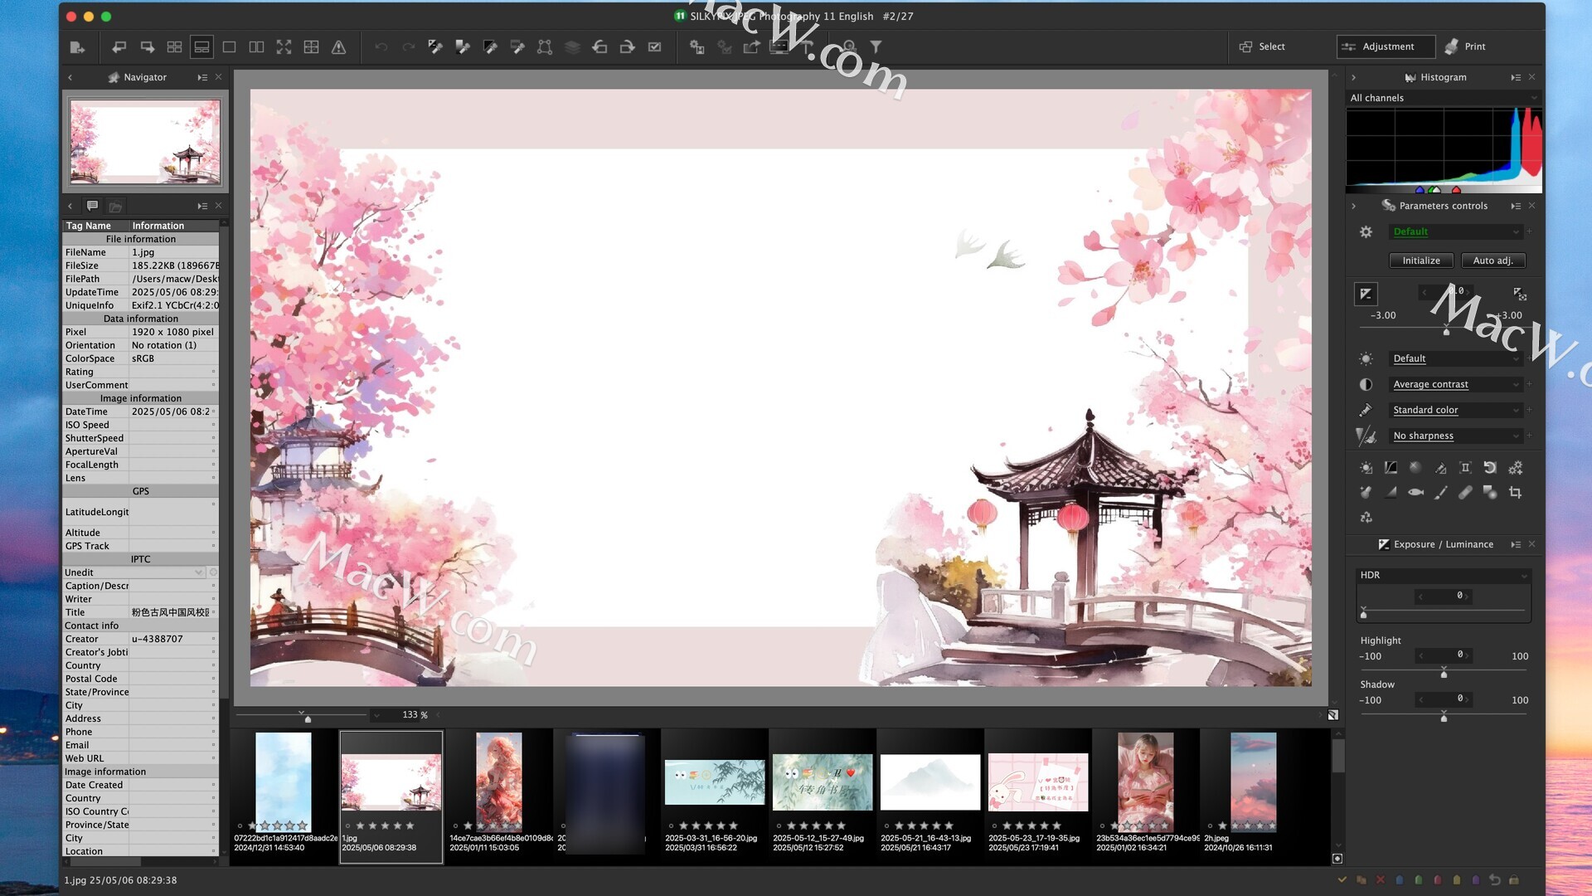Click the thumbnail grid view icon
The width and height of the screenshot is (1592, 896).
174,47
